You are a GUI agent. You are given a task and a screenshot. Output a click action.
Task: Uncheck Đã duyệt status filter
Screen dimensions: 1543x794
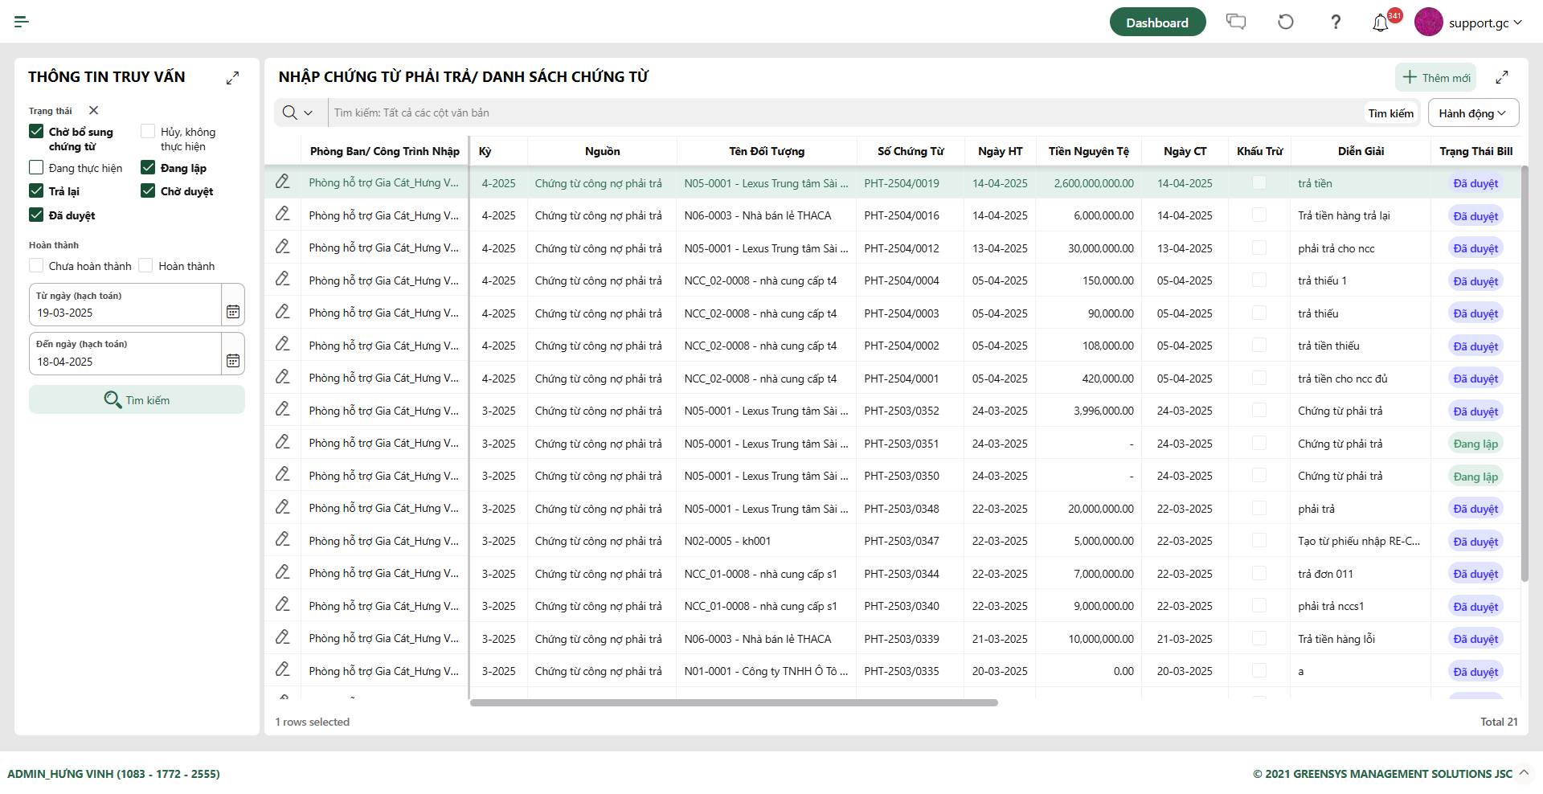point(36,215)
